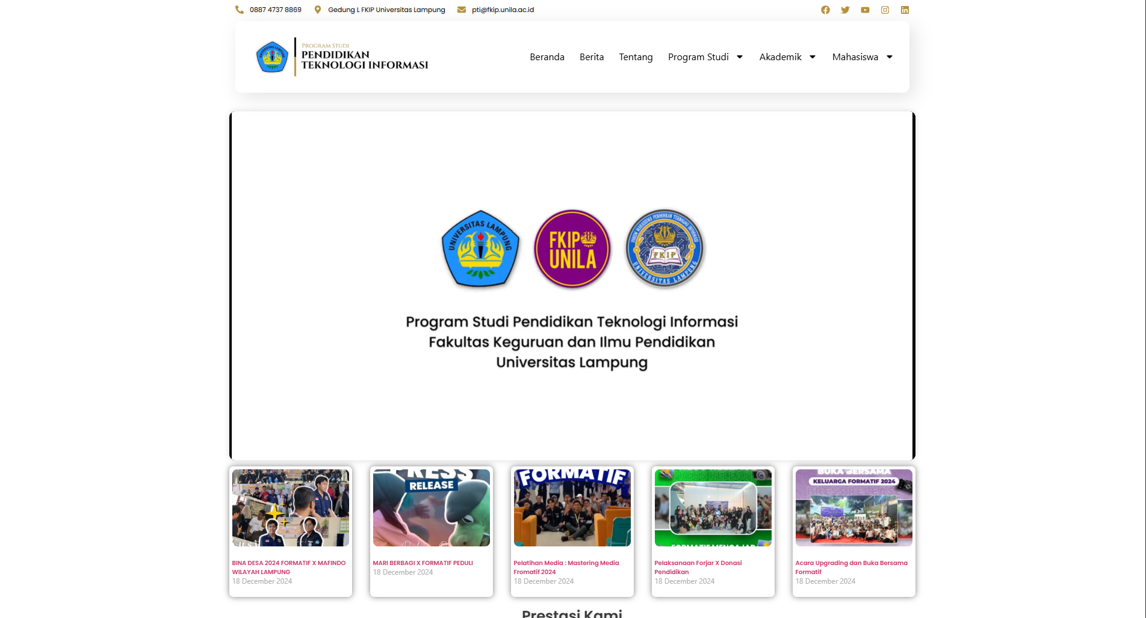Open Pelatihan Media article thumbnail
Screen dimensions: 1146x618
point(572,508)
